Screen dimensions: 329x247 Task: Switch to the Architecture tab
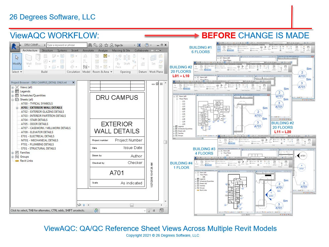click(x=30, y=50)
